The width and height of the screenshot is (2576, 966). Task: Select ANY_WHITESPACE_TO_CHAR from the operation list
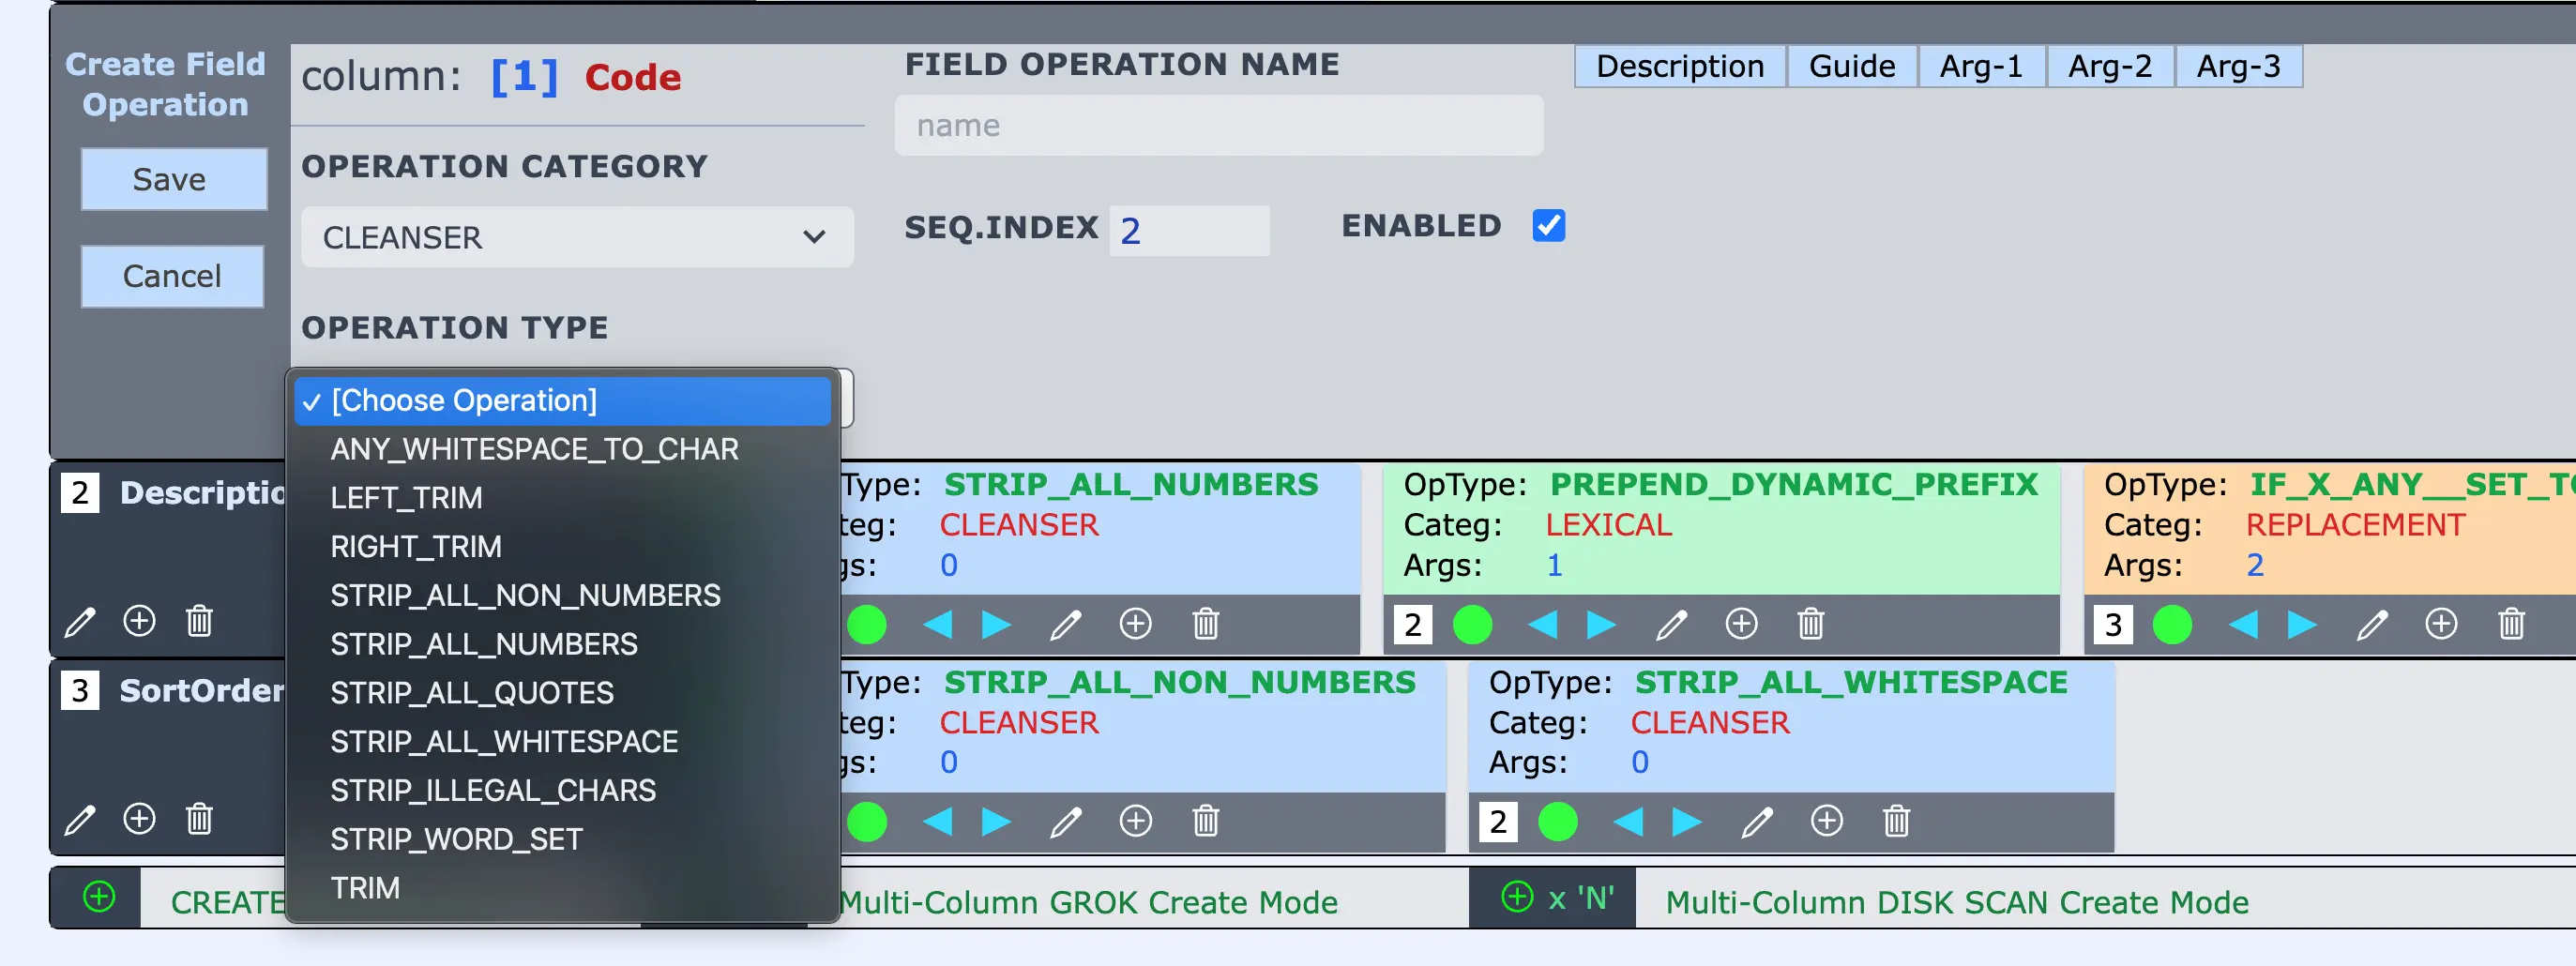point(562,450)
